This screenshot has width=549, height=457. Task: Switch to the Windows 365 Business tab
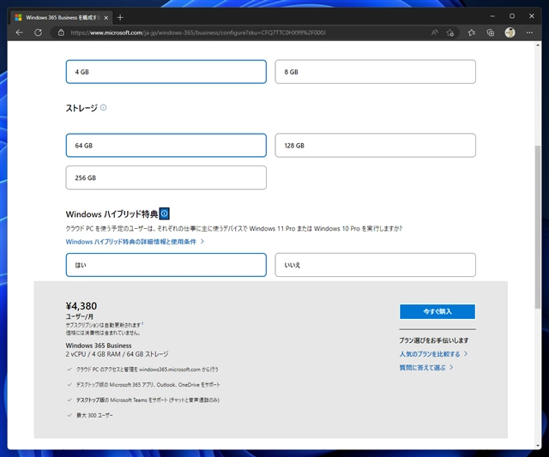pos(61,17)
